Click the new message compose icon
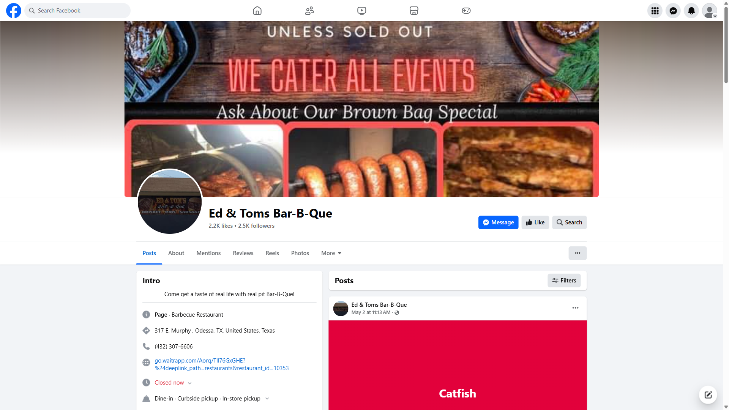This screenshot has width=729, height=410. 708,395
